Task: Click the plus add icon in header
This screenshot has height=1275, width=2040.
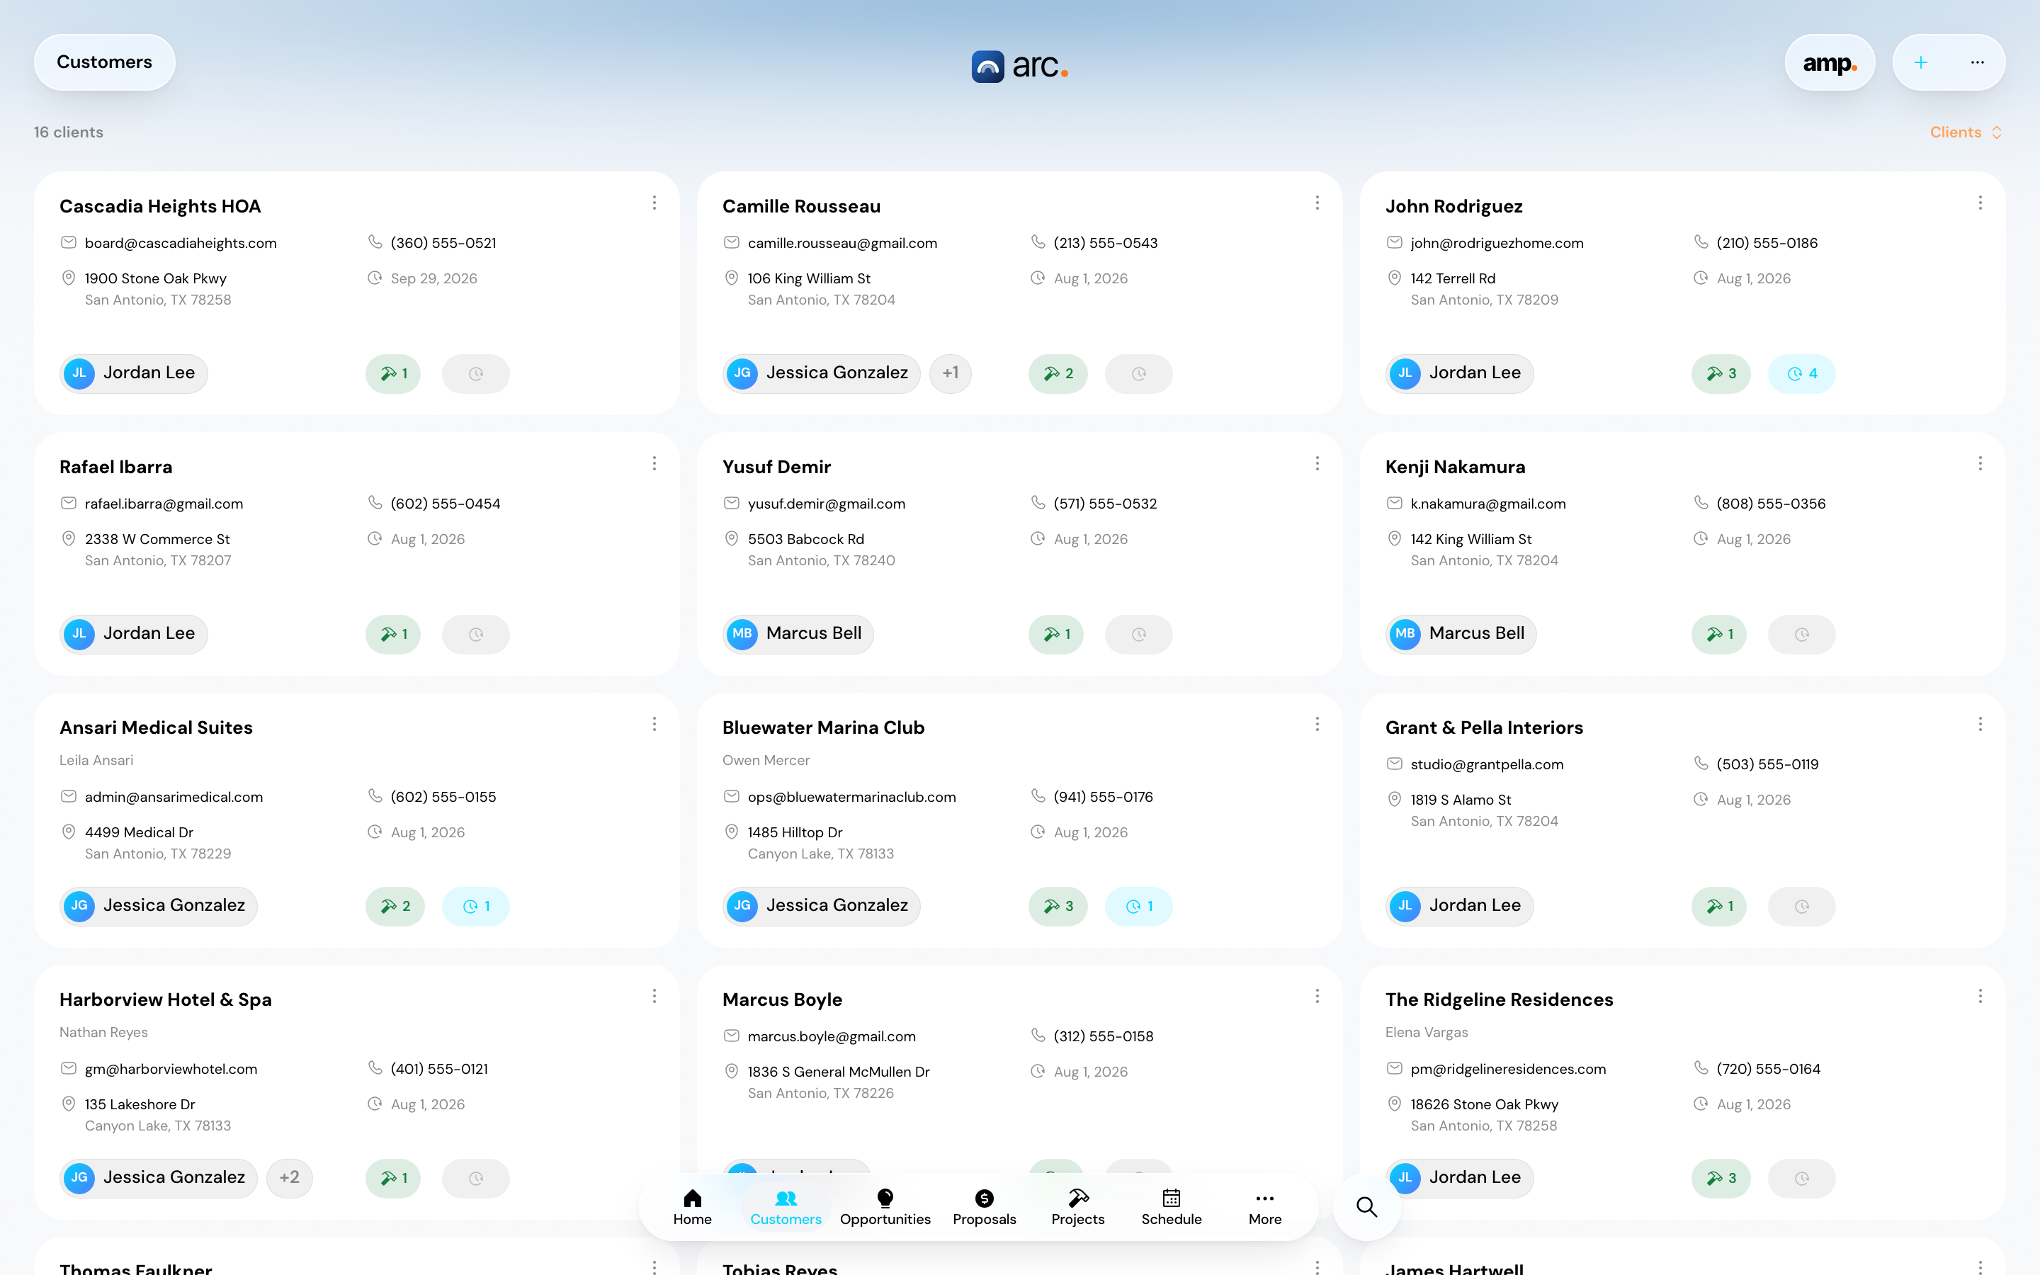Action: pos(1920,62)
